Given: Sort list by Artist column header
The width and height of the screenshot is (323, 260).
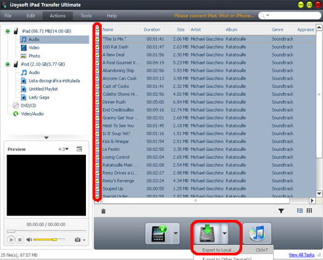Looking at the screenshot, I should tap(196, 30).
